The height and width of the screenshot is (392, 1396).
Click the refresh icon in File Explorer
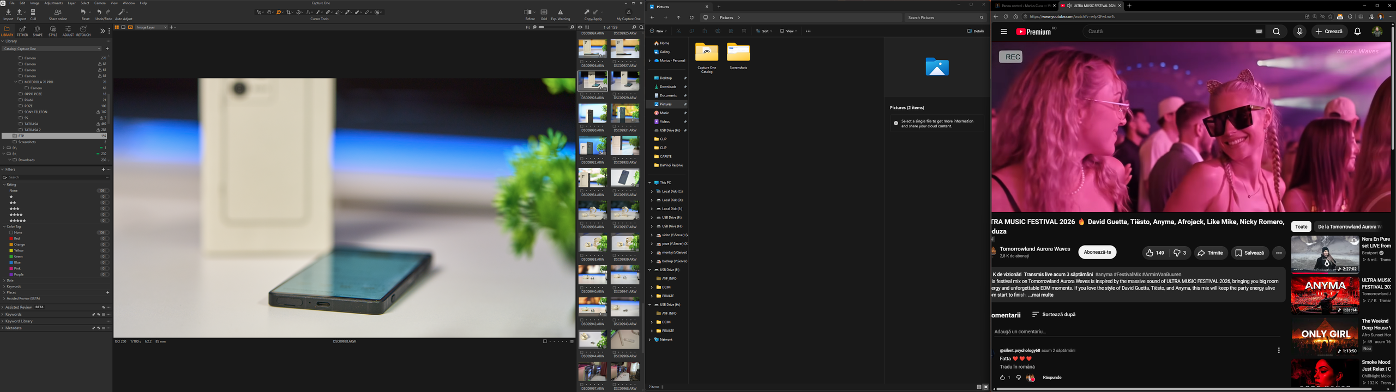pos(692,17)
